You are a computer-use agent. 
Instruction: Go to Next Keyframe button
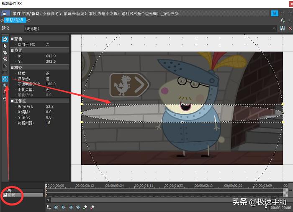pyautogui.click(x=71, y=207)
